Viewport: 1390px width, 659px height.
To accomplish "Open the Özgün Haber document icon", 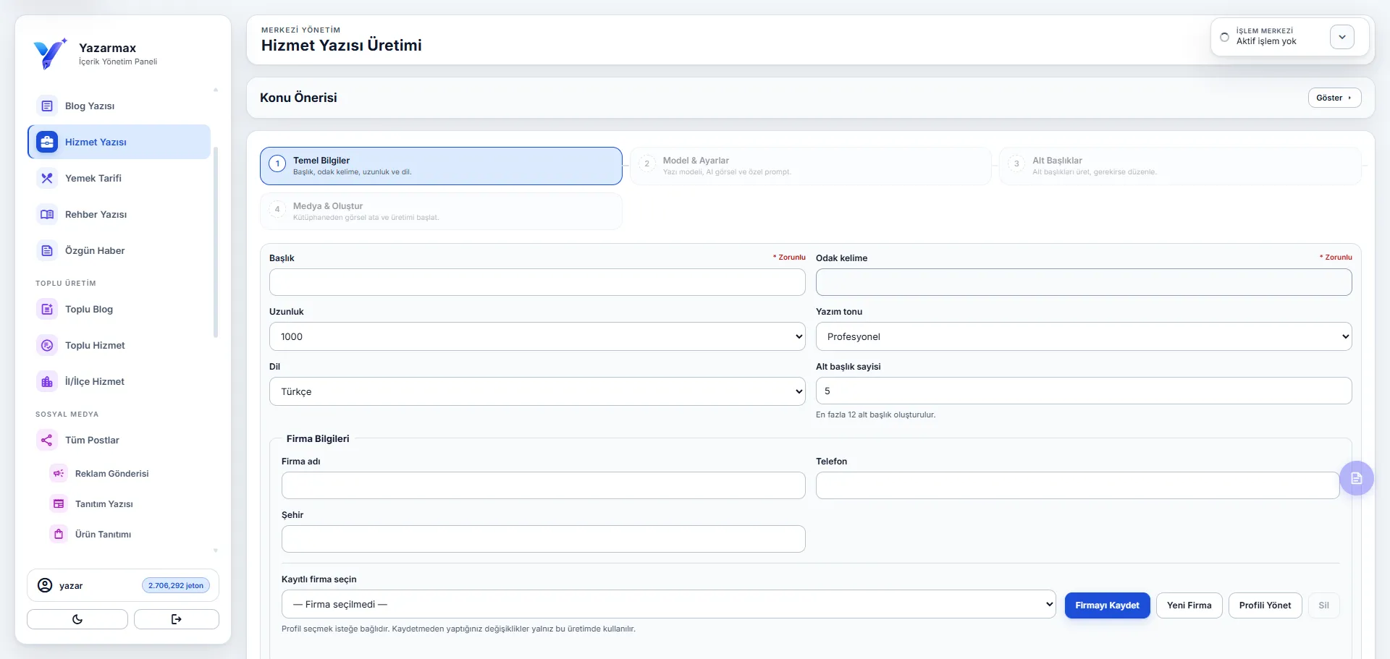I will 47,250.
